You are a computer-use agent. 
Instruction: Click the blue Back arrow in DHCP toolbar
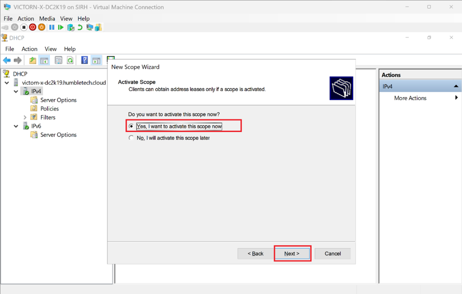click(7, 60)
